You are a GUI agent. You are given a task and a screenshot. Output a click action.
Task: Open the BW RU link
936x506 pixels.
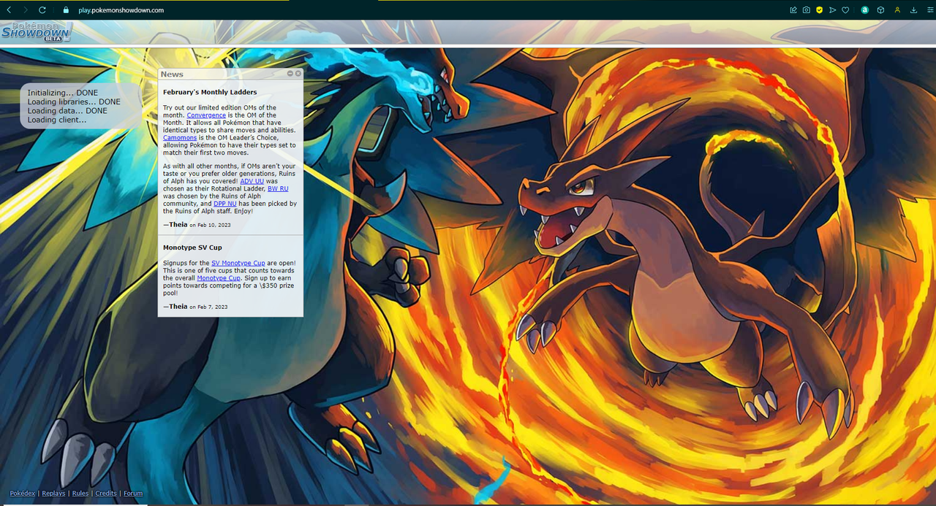tap(279, 188)
